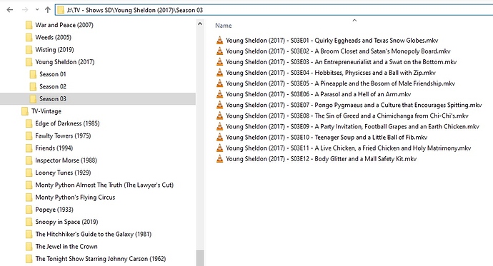
Task: Select file name Body Glitter and a Mall Safety Kit.mkv
Action: [x=321, y=159]
